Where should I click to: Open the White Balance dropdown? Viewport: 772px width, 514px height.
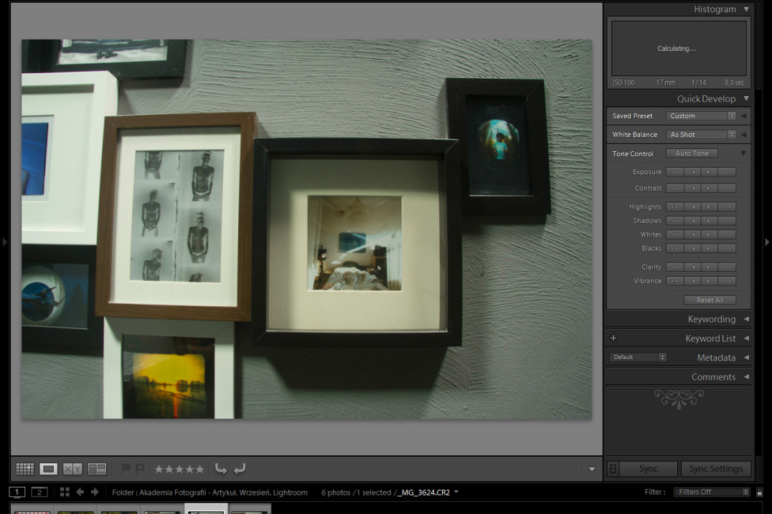[x=701, y=135]
